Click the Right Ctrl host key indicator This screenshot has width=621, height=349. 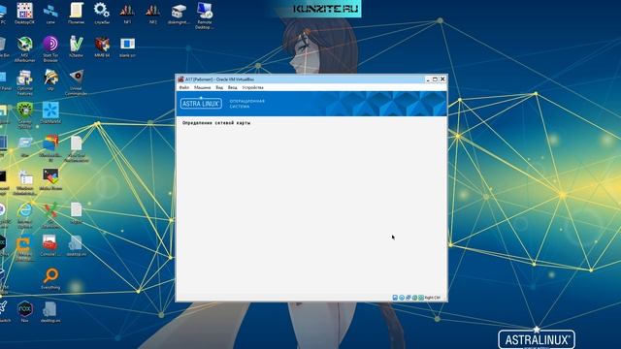[433, 298]
